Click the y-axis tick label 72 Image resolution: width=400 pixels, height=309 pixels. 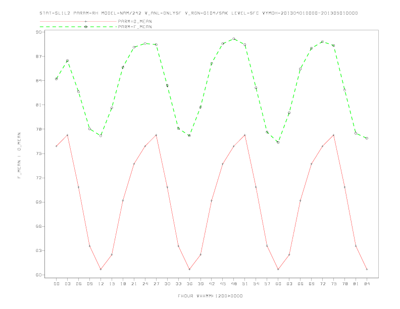click(x=39, y=178)
